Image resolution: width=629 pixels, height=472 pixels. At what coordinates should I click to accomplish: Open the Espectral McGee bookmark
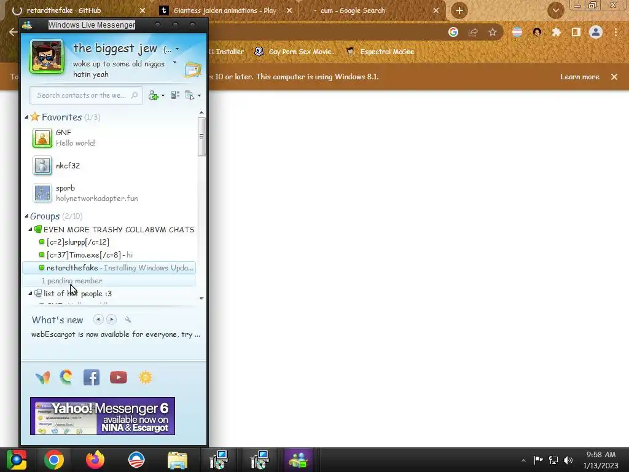click(380, 52)
